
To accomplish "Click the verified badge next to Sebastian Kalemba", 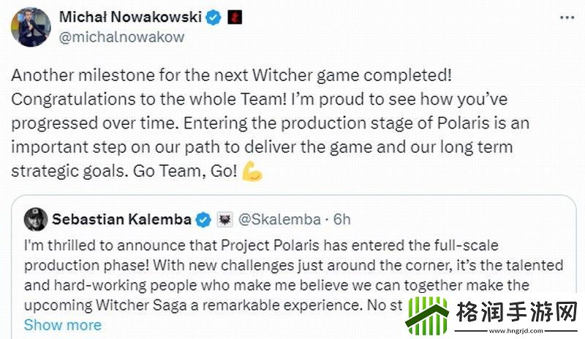I will pyautogui.click(x=204, y=218).
